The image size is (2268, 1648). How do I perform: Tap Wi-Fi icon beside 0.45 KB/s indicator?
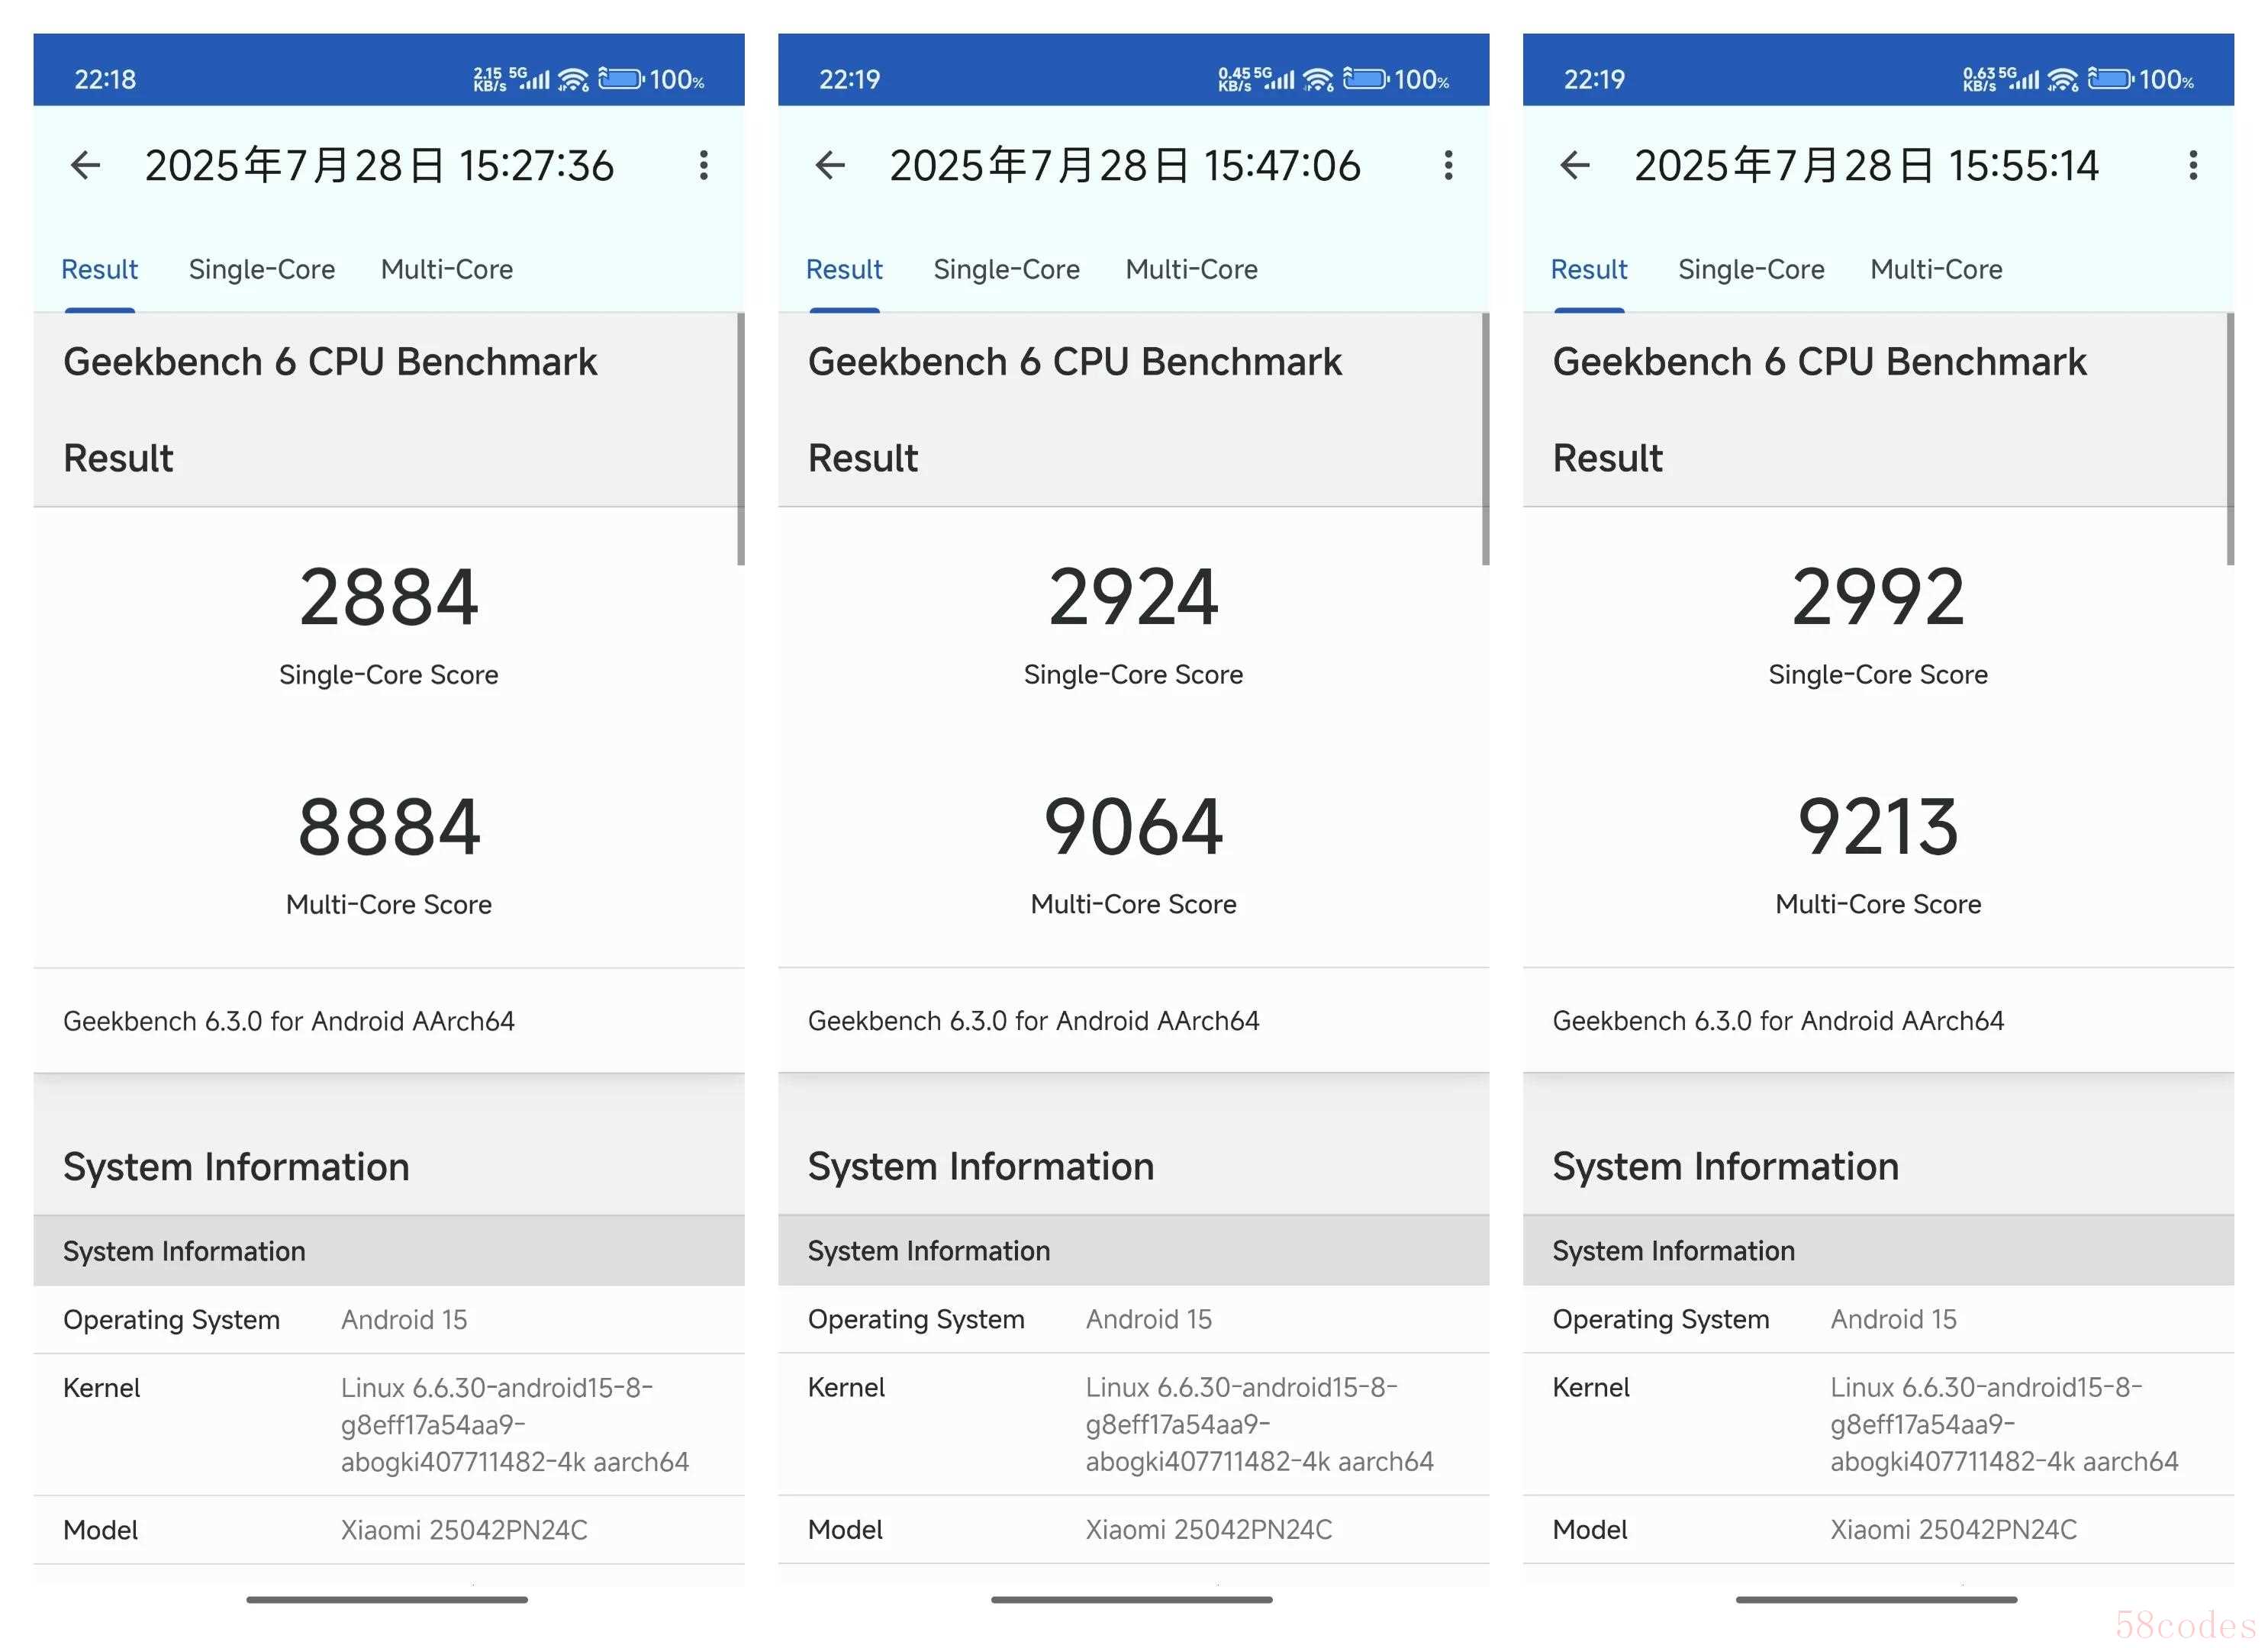point(1319,79)
